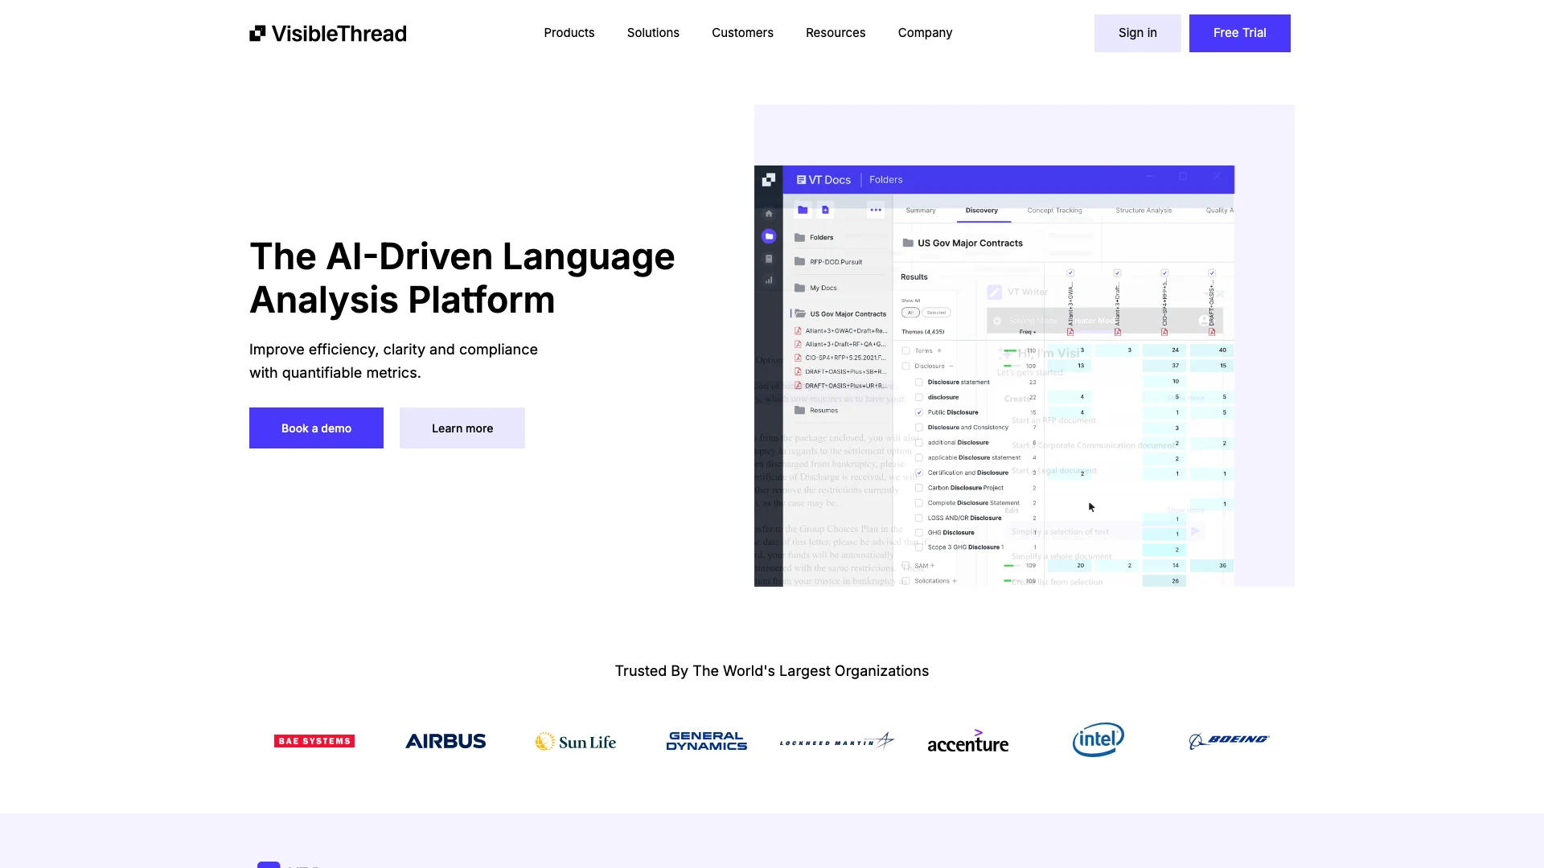Switch to the Discovery tab
The width and height of the screenshot is (1544, 868).
tap(981, 210)
